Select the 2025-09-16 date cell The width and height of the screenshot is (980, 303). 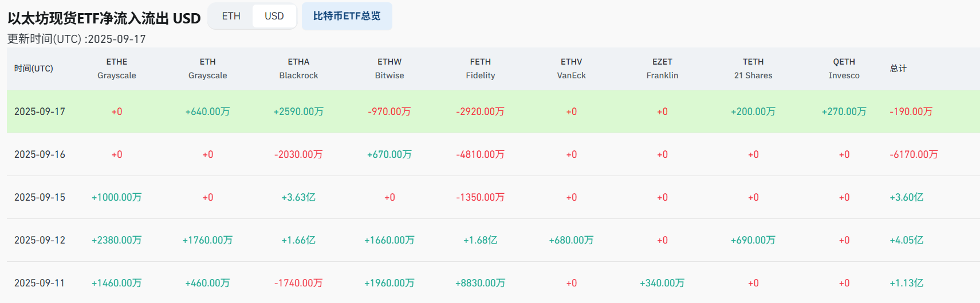[x=40, y=154]
